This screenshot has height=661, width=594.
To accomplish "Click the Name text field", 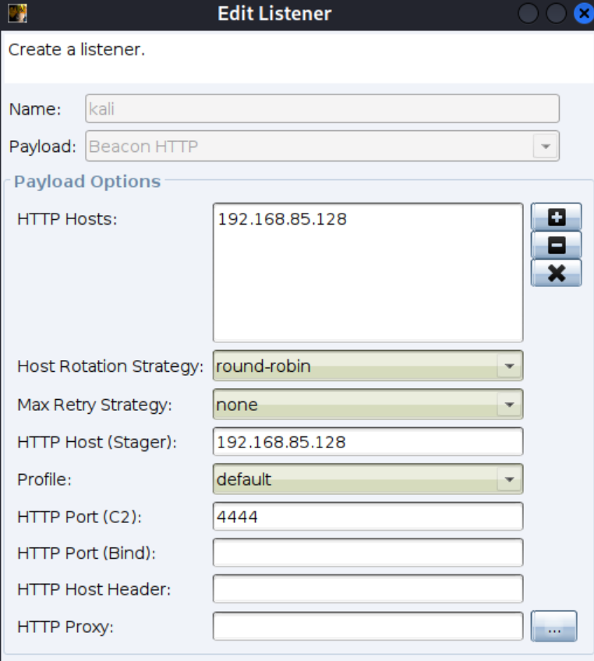I will tap(321, 108).
